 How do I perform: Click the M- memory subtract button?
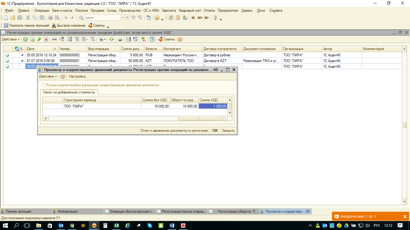pos(207,18)
